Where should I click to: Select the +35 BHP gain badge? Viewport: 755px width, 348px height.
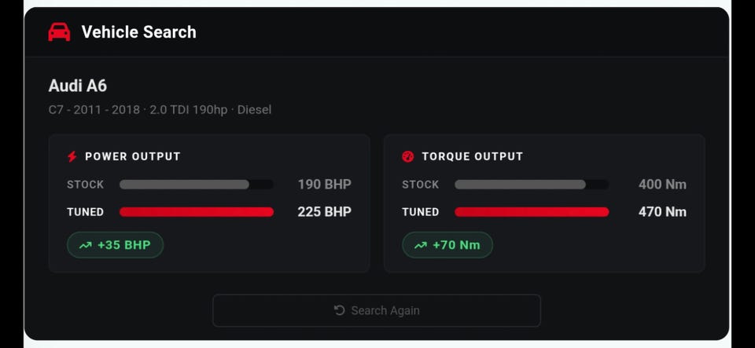[x=115, y=245]
